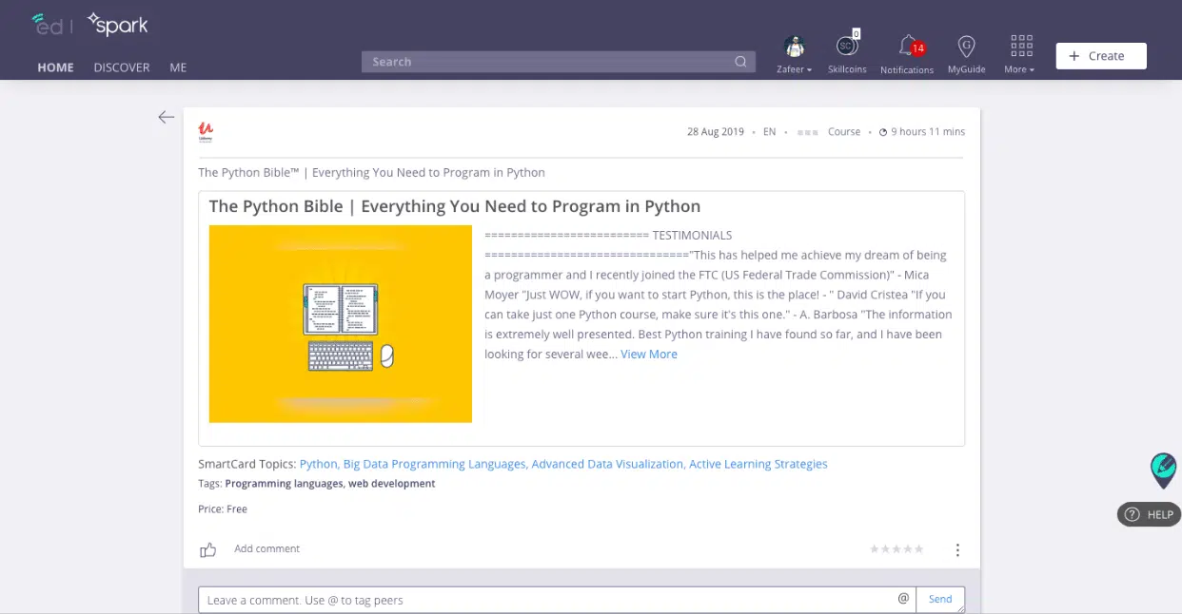Viewport: 1182px width, 614px height.
Task: Click the ed Spark logo
Action: (89, 24)
